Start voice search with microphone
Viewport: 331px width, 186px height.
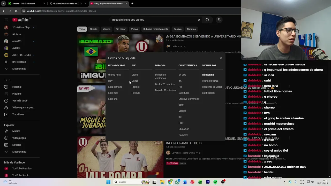(x=219, y=20)
